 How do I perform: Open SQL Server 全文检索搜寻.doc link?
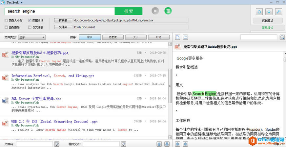point(36,99)
